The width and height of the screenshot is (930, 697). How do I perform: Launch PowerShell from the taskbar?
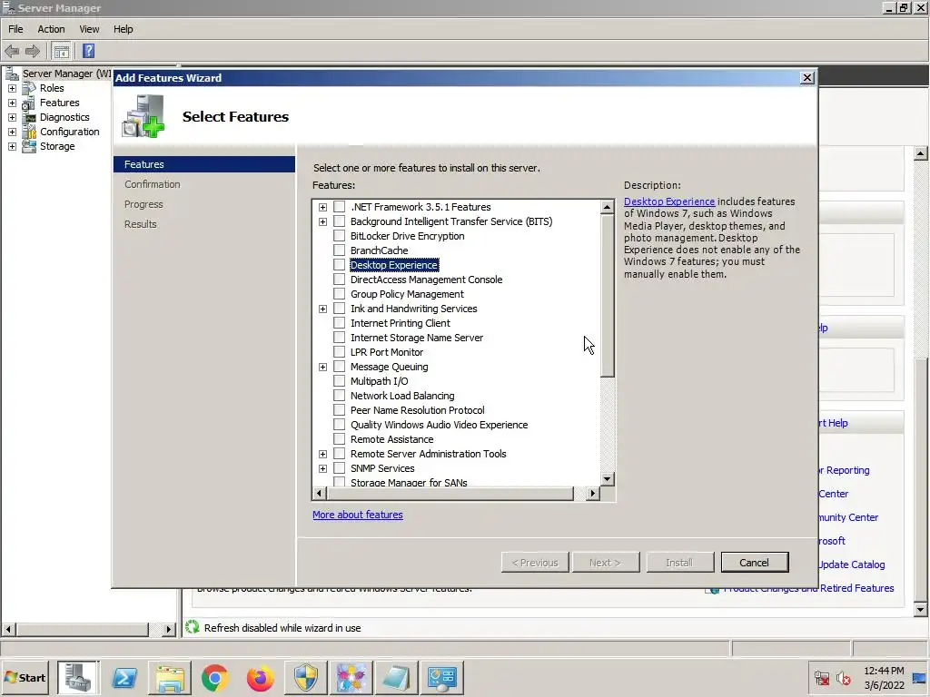[x=124, y=677]
